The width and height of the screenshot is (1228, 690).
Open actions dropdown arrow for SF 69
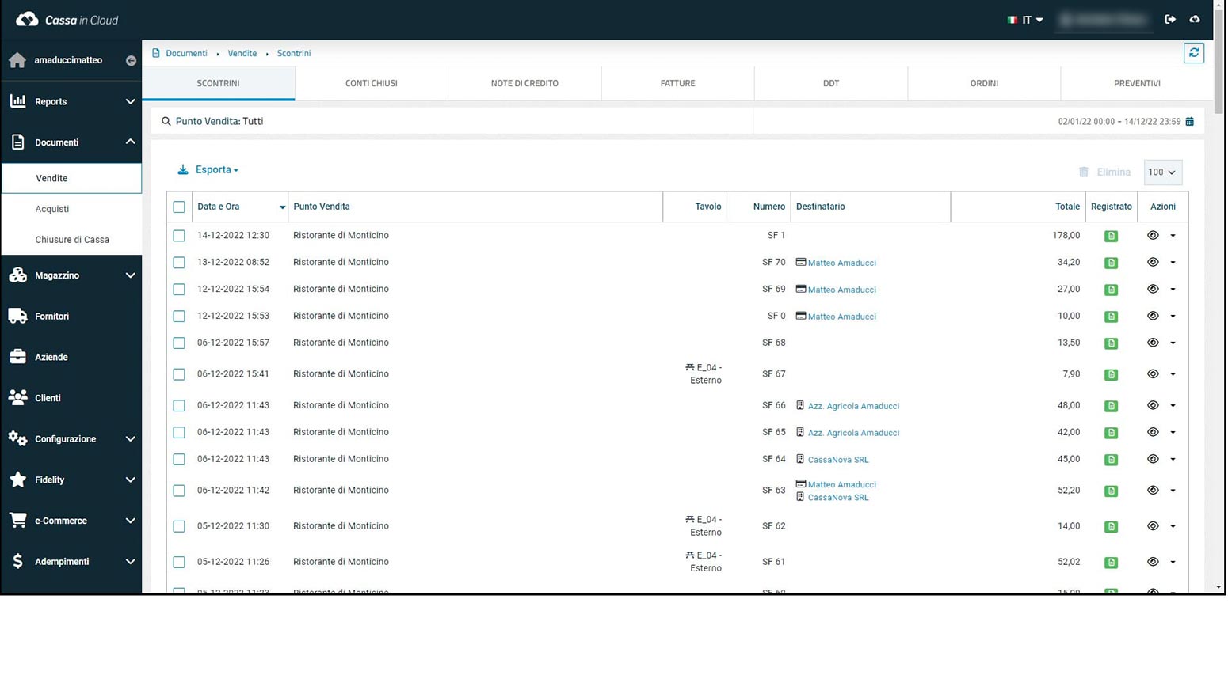click(1173, 290)
